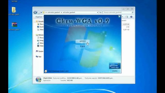Select the last activador_geeker4 breadcrumb segment
Image resolution: width=165 pixels, height=93 pixels.
(x=69, y=12)
